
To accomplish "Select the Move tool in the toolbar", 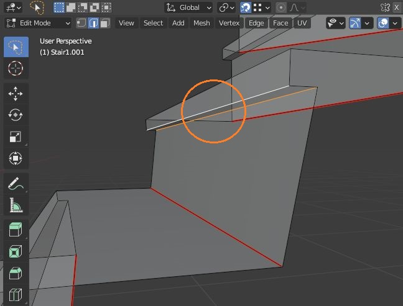I will click(16, 93).
